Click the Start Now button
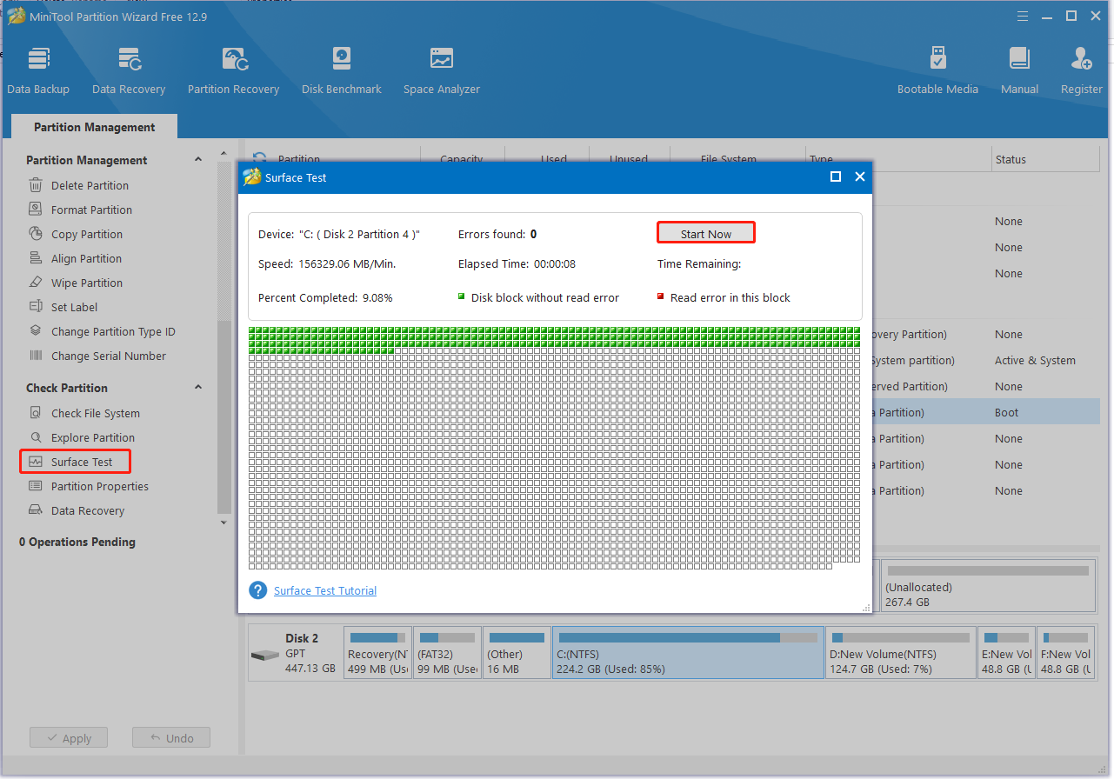1114x779 pixels. 706,233
